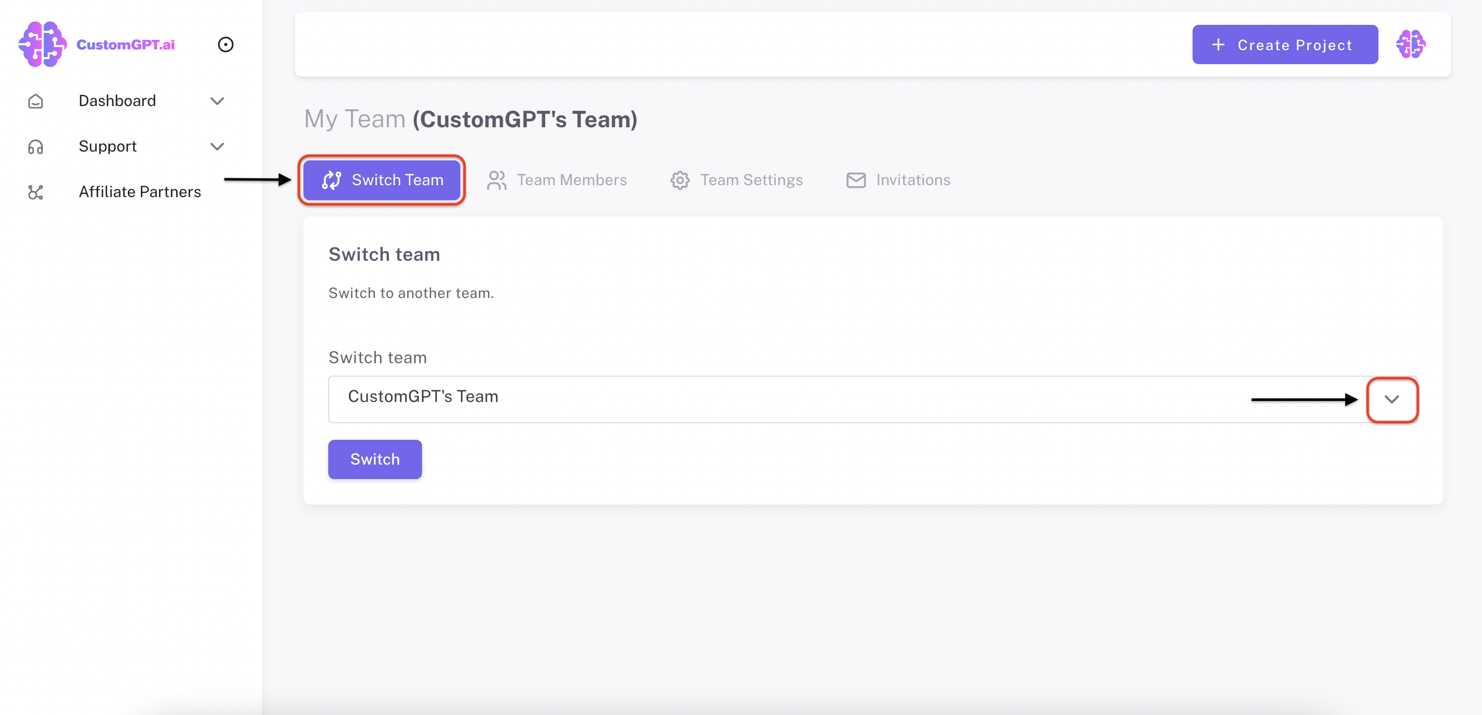Image resolution: width=1482 pixels, height=715 pixels.
Task: Click the CustomGPT.ai brain logo
Action: [x=42, y=44]
